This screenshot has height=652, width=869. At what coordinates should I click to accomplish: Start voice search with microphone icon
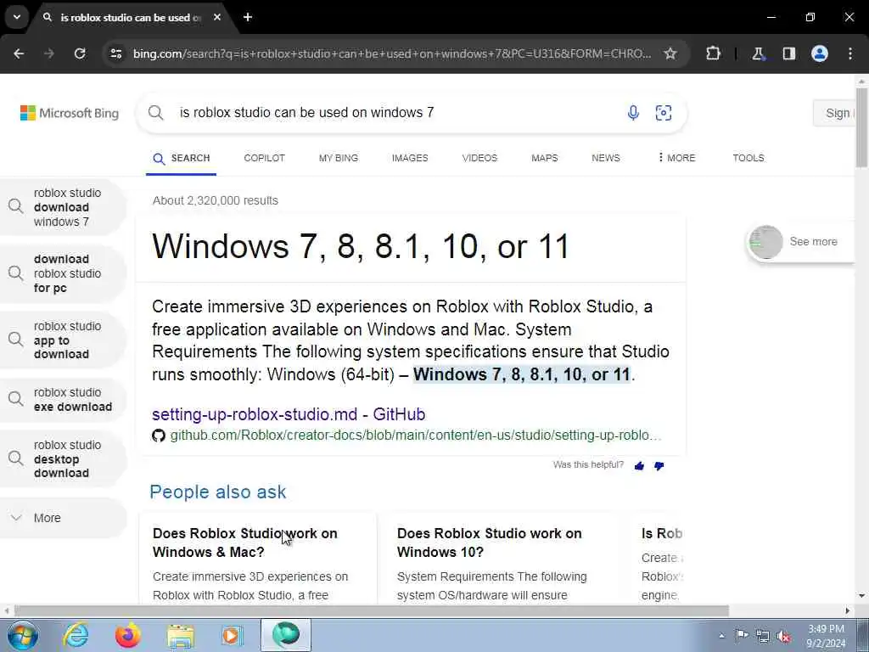tap(633, 113)
